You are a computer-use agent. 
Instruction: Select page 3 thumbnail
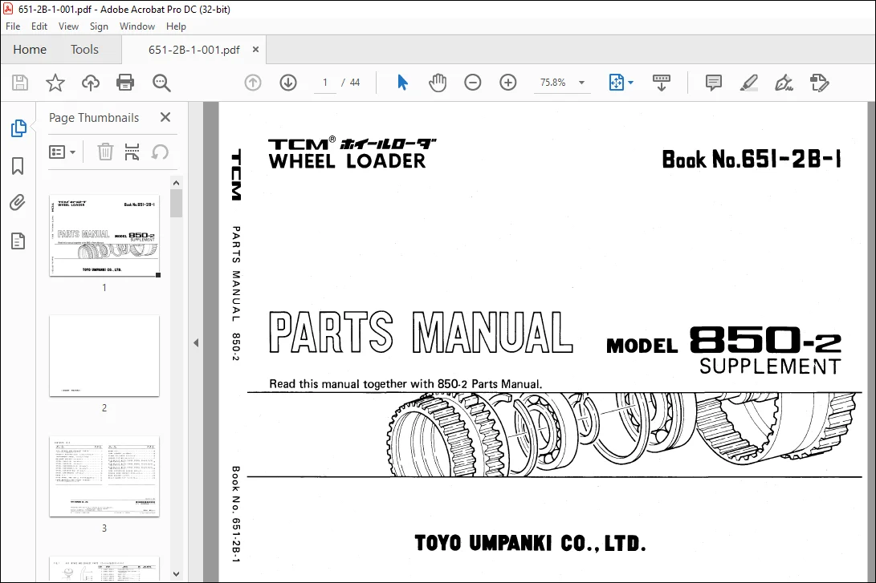[x=104, y=476]
